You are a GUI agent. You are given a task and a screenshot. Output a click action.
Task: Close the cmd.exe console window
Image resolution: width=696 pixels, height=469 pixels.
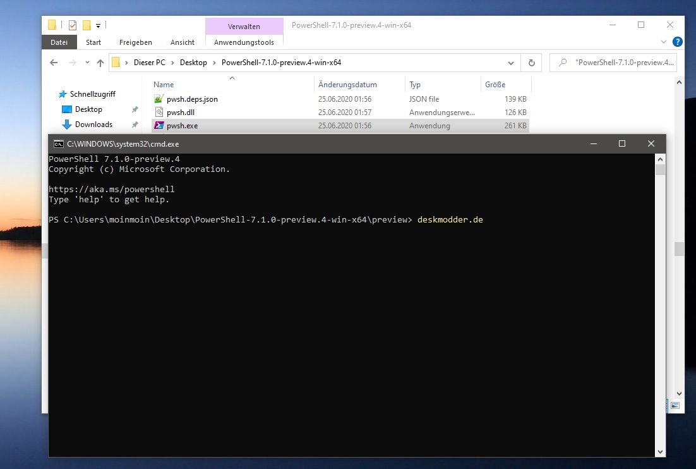coord(651,143)
